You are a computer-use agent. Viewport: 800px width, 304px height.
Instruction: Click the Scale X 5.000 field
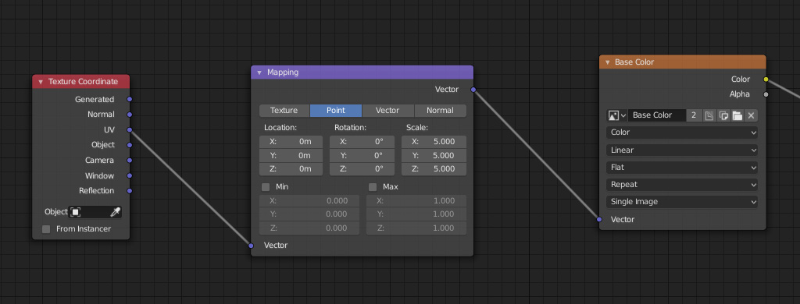point(434,142)
